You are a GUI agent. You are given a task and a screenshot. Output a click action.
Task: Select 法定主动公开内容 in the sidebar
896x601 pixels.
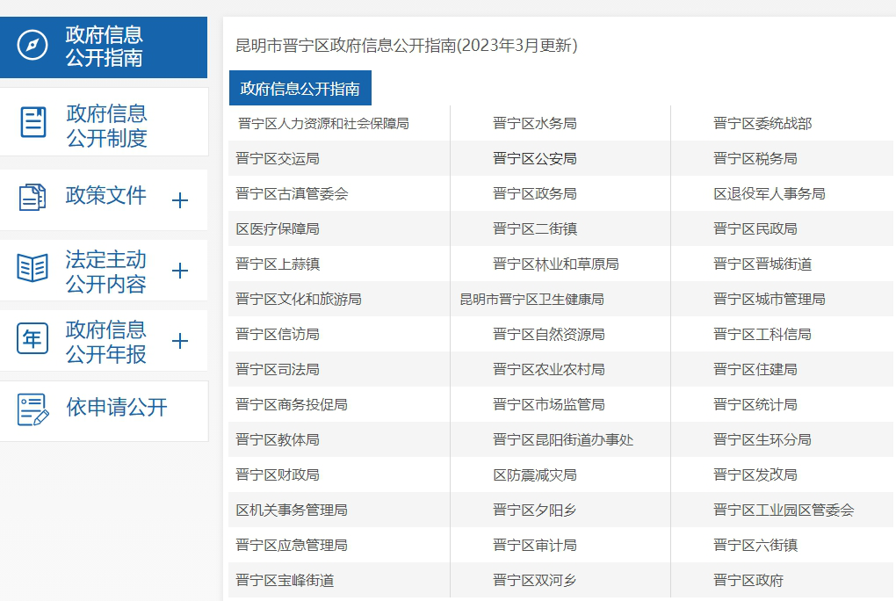point(104,271)
